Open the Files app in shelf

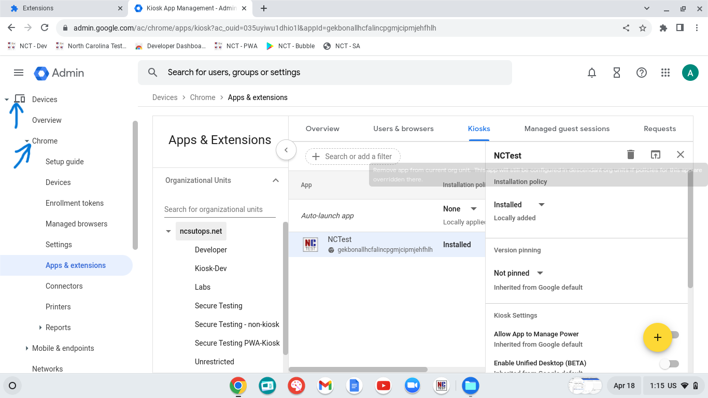point(471,386)
